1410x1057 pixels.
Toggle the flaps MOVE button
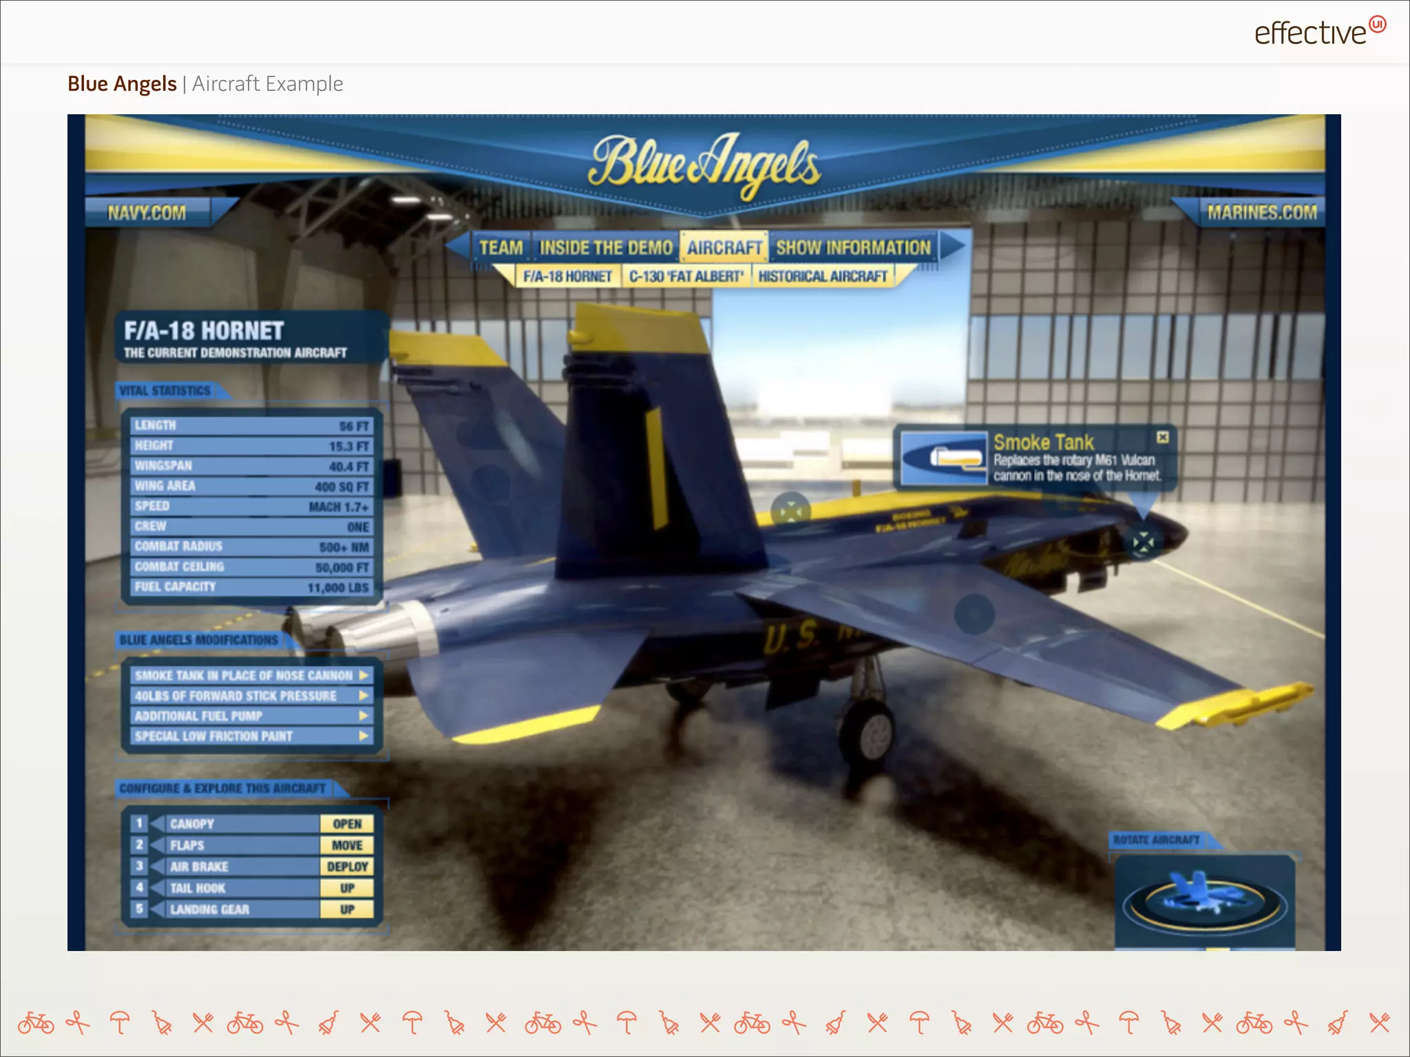point(347,845)
